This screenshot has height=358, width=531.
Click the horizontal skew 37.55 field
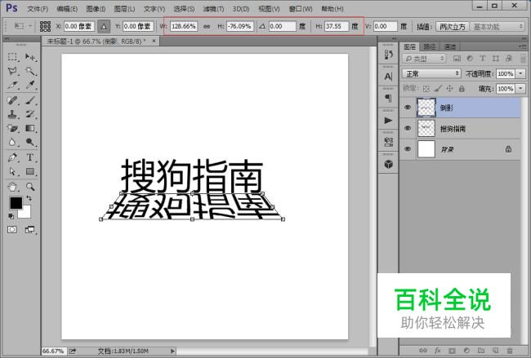point(336,26)
